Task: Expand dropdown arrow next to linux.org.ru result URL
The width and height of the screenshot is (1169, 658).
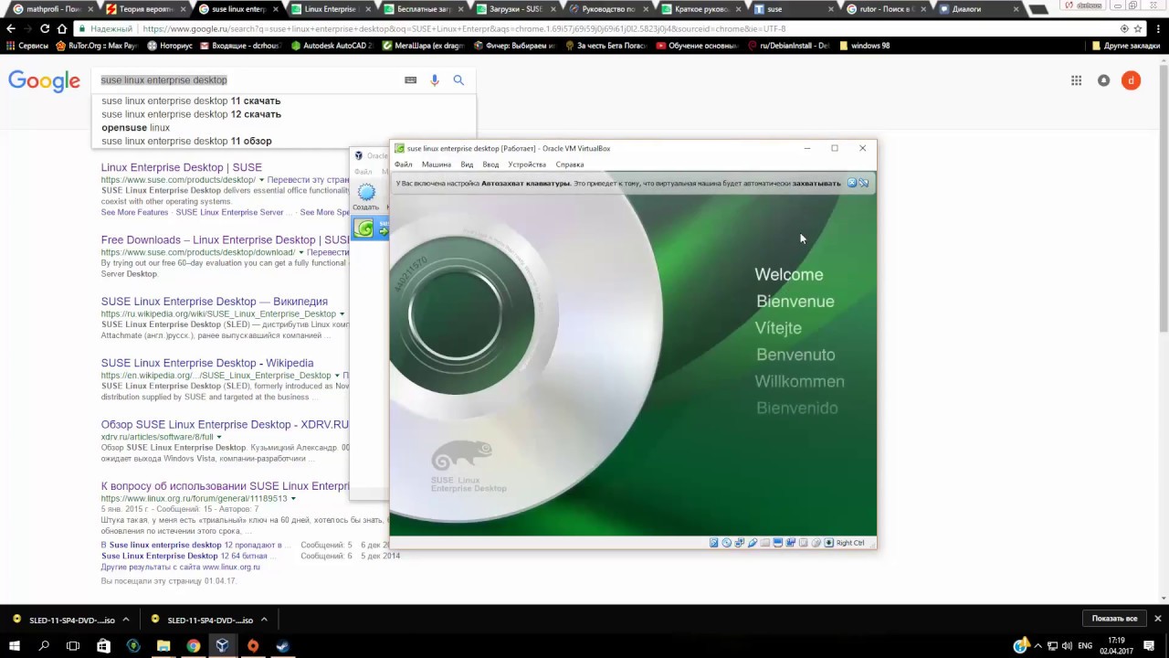Action: (x=294, y=499)
